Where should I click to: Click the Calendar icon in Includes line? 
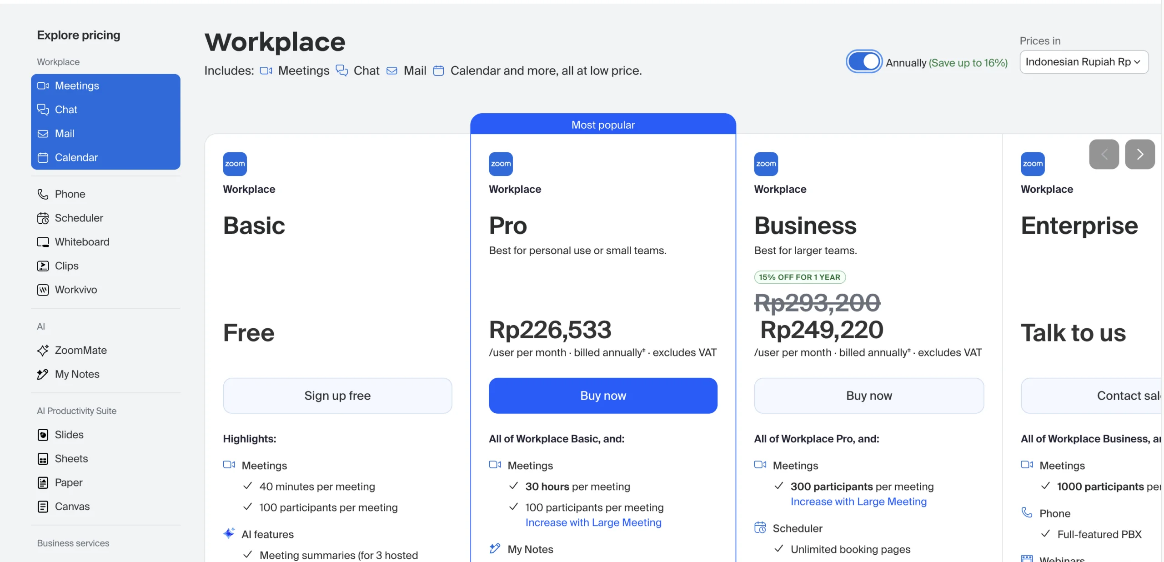[438, 70]
